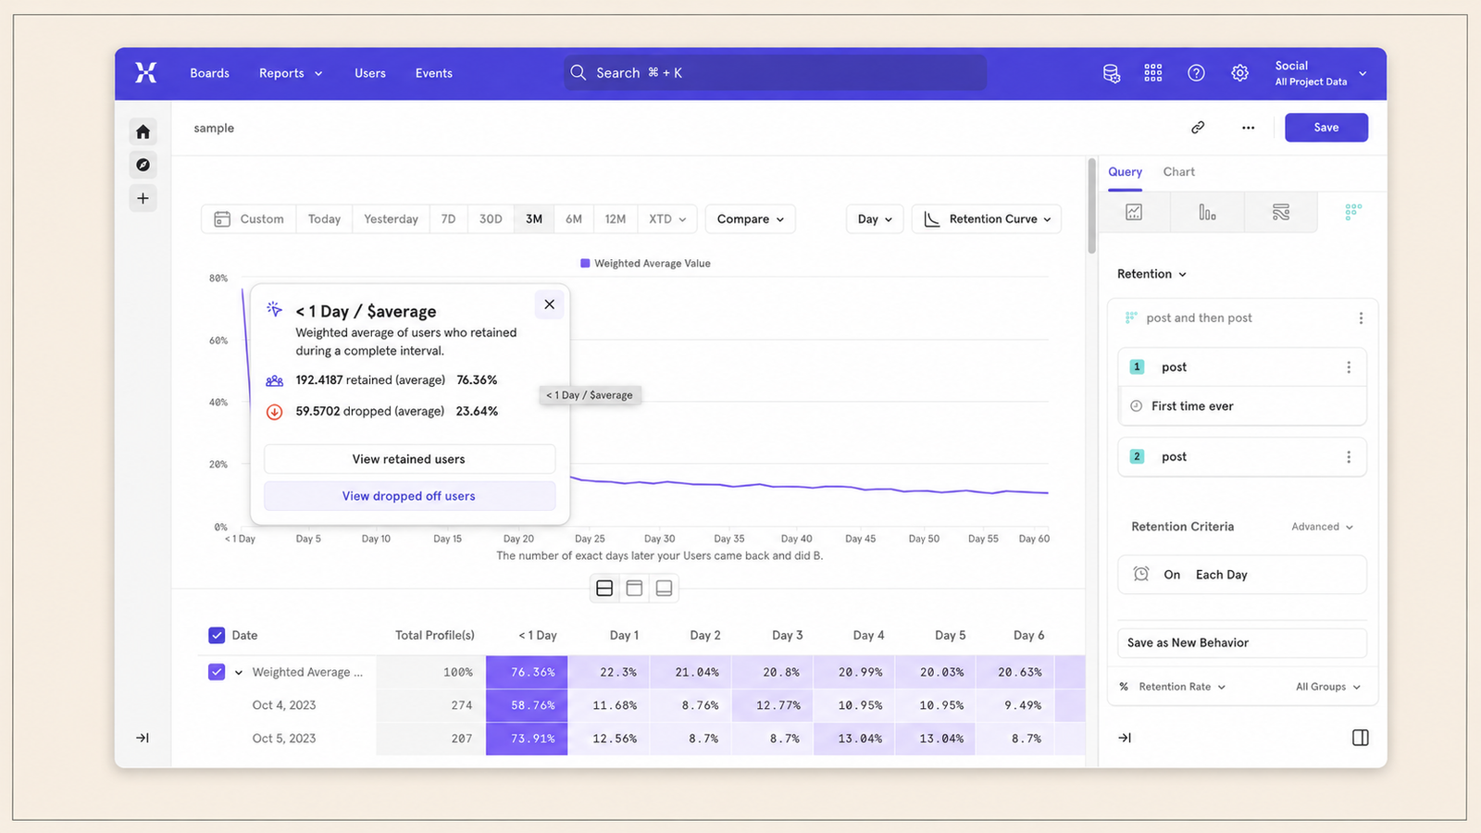Click the Oct 4, 2023 row label
This screenshot has width=1481, height=833.
284,705
